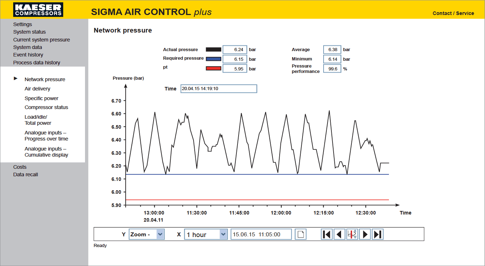This screenshot has width=485, height=266.
Task: Click the blank page icon beside date field
Action: pyautogui.click(x=300, y=235)
